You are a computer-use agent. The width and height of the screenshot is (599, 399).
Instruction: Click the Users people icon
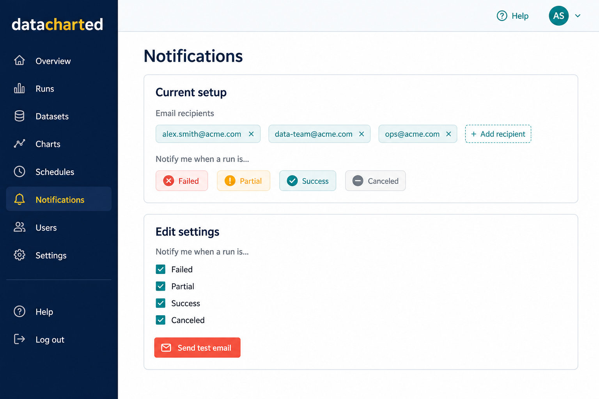[19, 227]
